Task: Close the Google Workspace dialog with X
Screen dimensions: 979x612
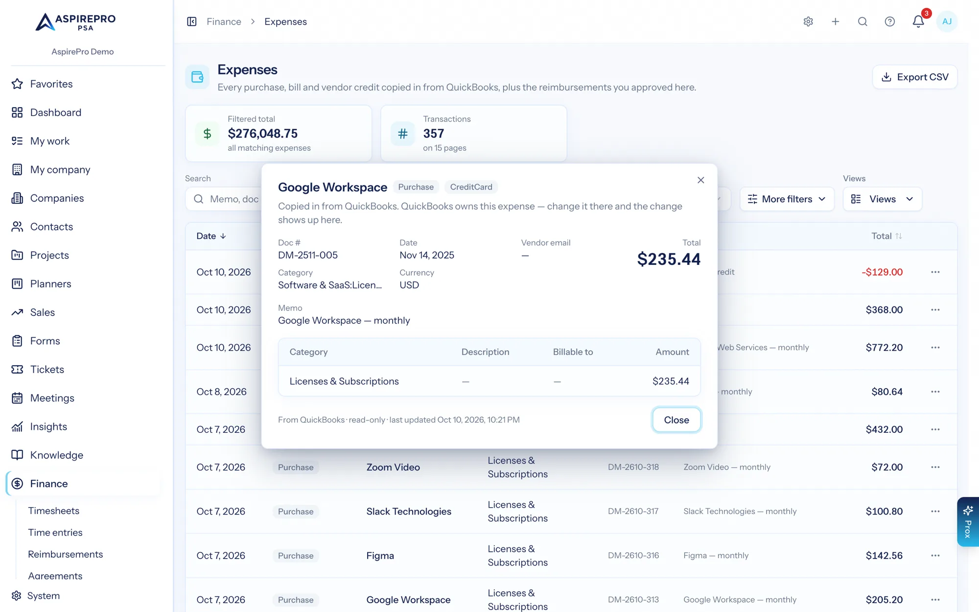Action: coord(701,180)
